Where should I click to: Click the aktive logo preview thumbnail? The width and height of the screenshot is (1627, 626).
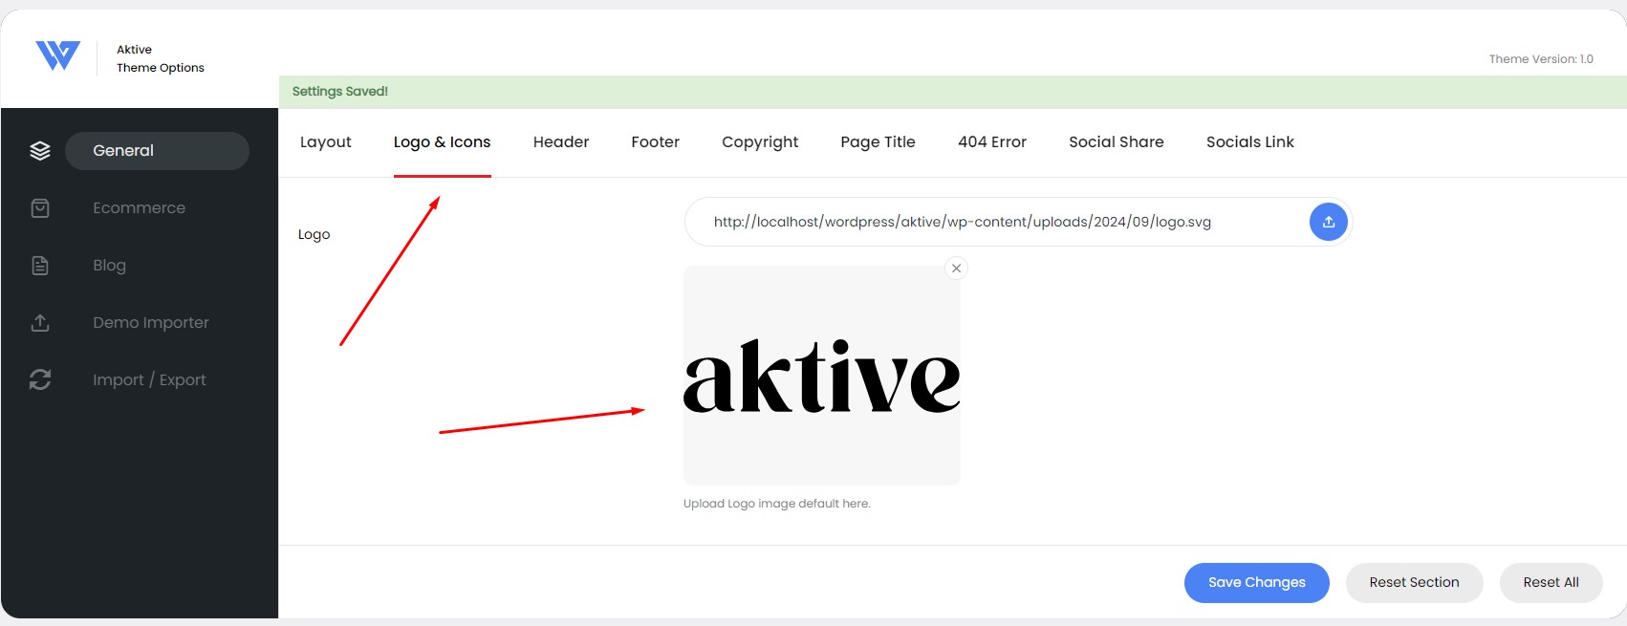pos(821,377)
